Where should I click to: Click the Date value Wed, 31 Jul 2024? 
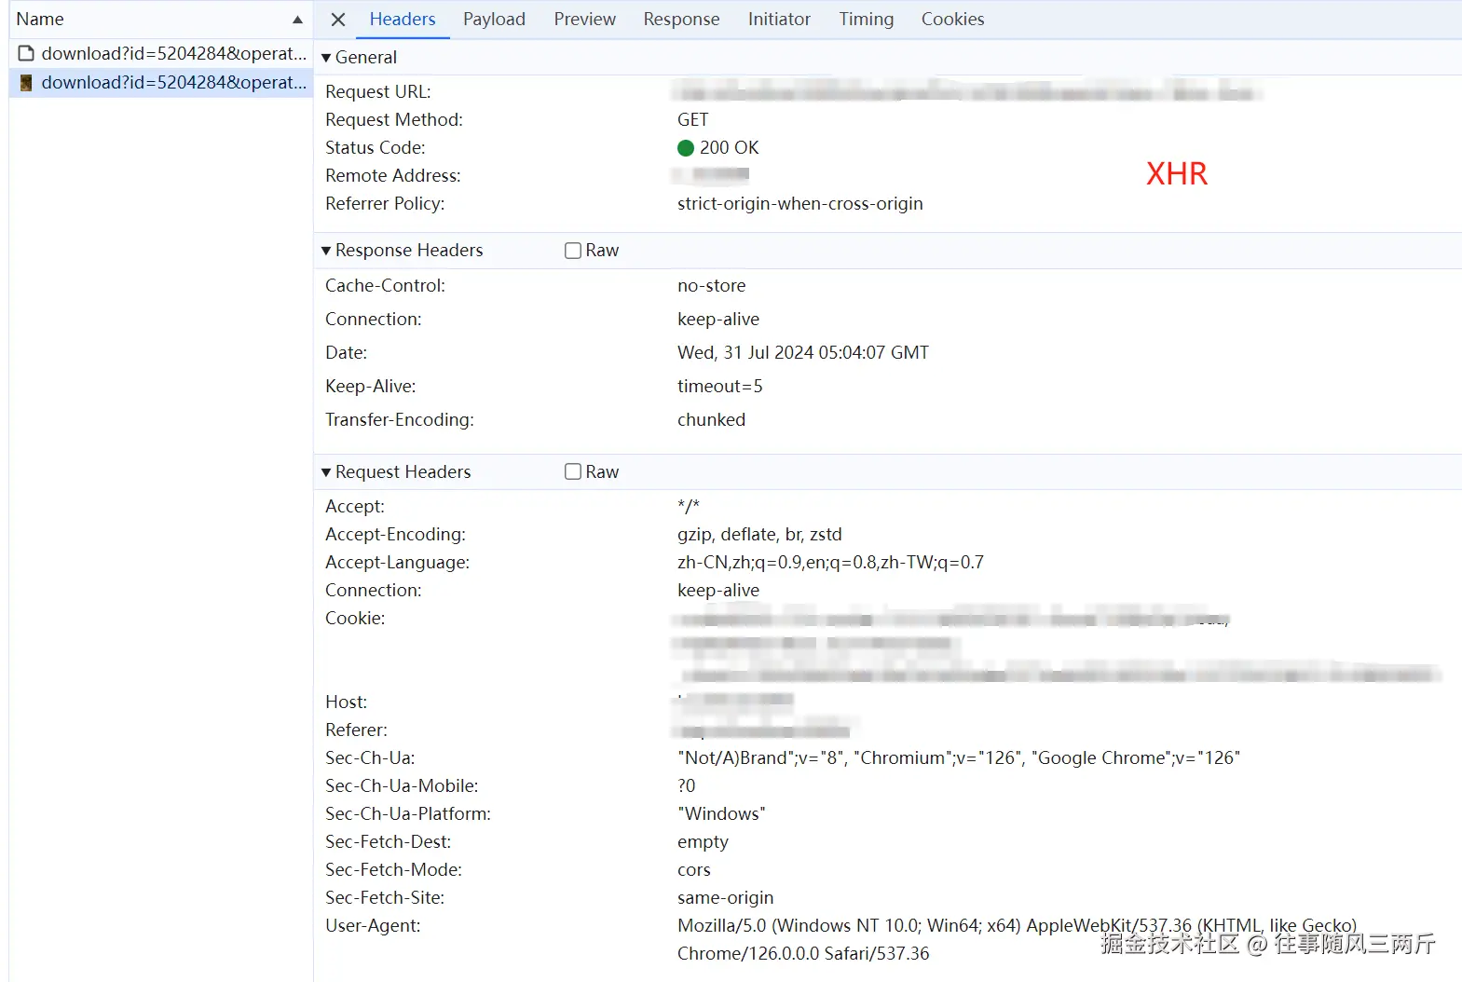tap(802, 353)
